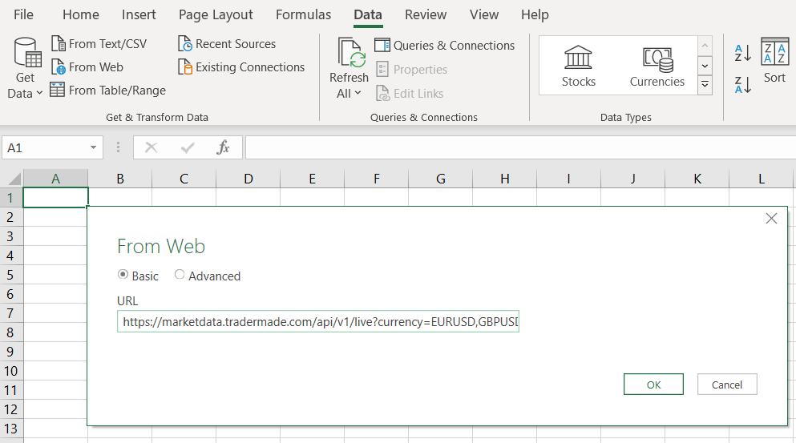Click From Text/CSV import icon
This screenshot has height=443, width=796.
(x=59, y=43)
